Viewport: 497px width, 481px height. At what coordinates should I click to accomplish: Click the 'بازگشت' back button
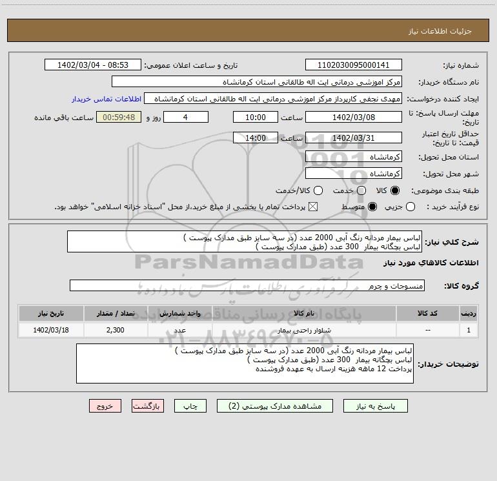148,406
